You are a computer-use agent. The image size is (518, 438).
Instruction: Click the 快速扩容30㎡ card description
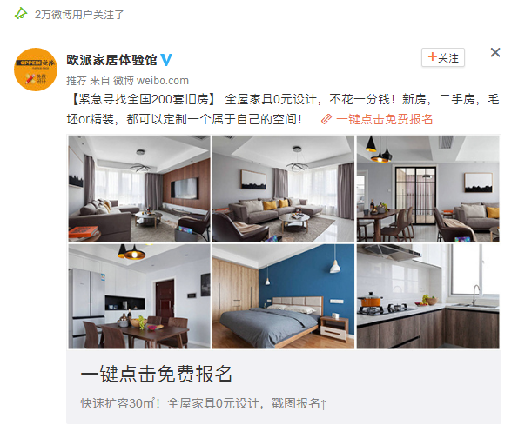tap(204, 403)
